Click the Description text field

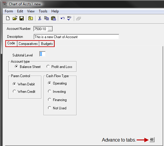(76, 37)
